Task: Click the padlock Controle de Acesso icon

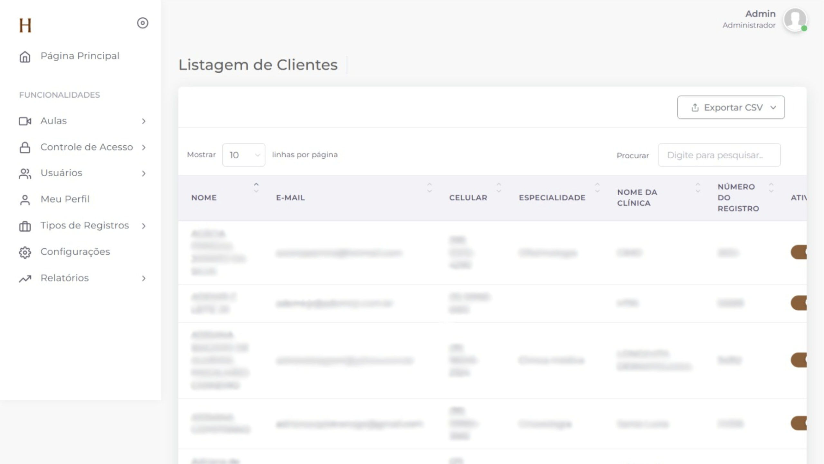Action: click(x=25, y=147)
